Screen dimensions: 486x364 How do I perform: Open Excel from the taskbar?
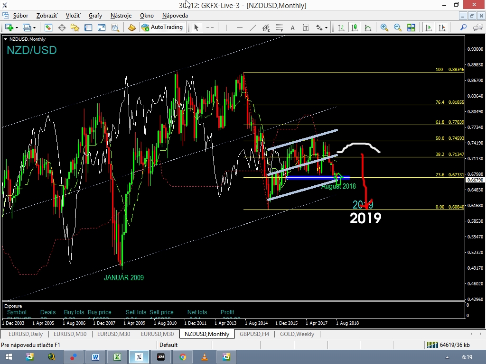click(117, 357)
